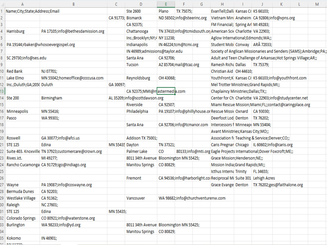Select column D header
Screen dimensions: 327x245
click(141, 4)
